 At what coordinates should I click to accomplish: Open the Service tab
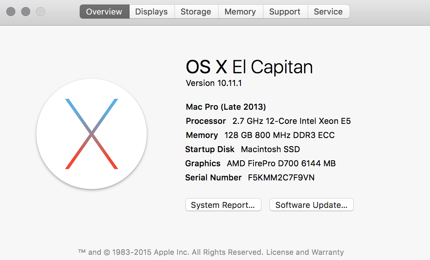328,12
